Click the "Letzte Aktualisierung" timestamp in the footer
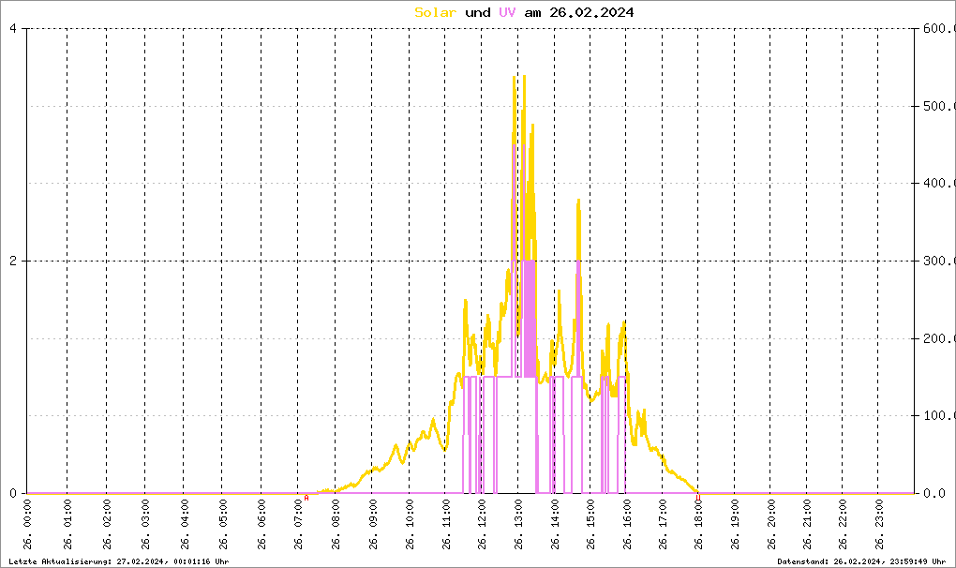The height and width of the screenshot is (568, 956). (118, 561)
